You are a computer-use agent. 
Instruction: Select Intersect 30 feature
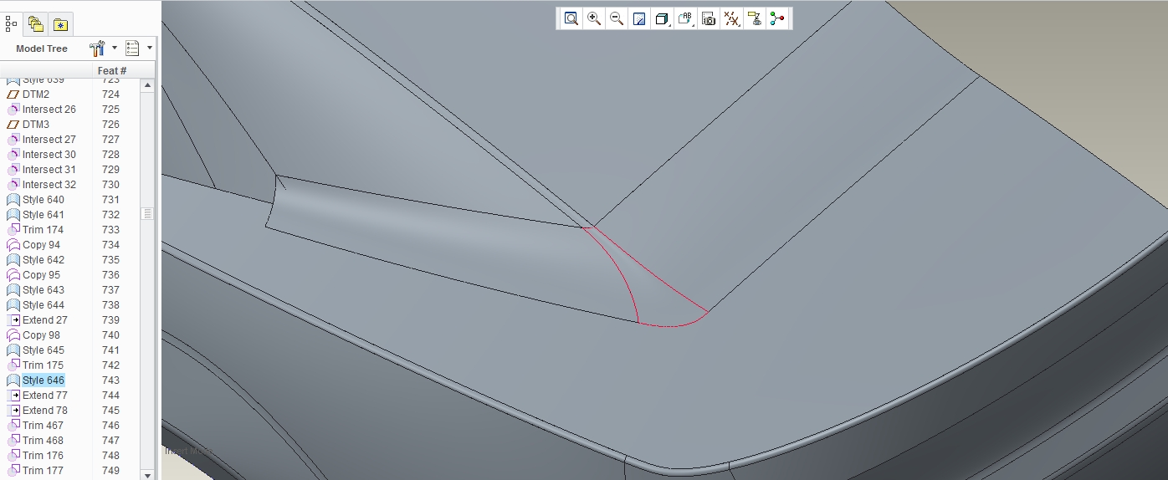tap(49, 155)
